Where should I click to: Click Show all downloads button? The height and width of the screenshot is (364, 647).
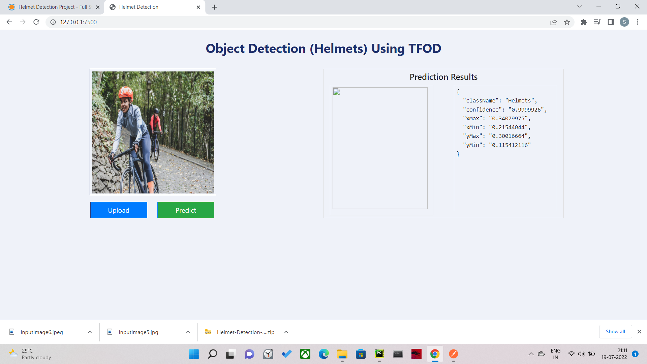coord(615,332)
